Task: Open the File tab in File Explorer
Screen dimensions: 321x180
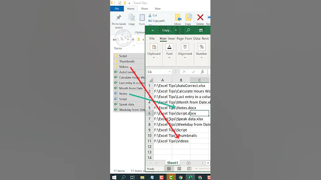Action: click(x=117, y=8)
